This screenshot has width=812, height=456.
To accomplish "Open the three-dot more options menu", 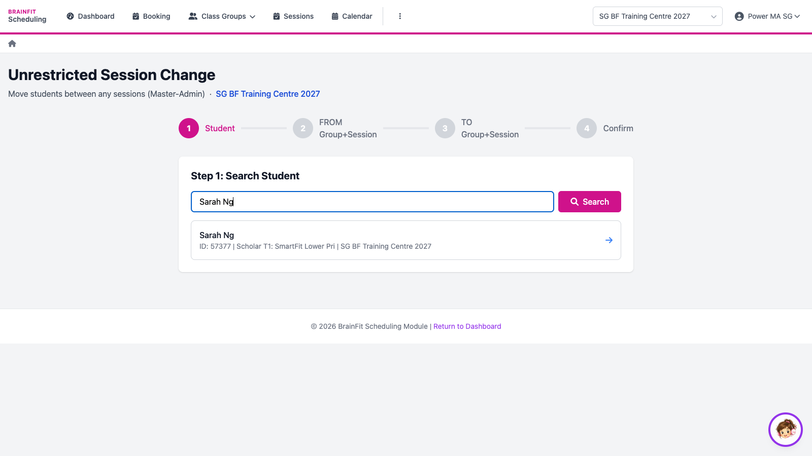I will coord(400,16).
